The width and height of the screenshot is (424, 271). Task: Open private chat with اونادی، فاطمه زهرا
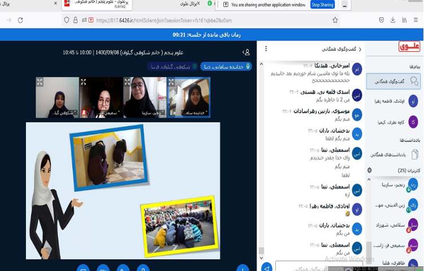coord(393,101)
